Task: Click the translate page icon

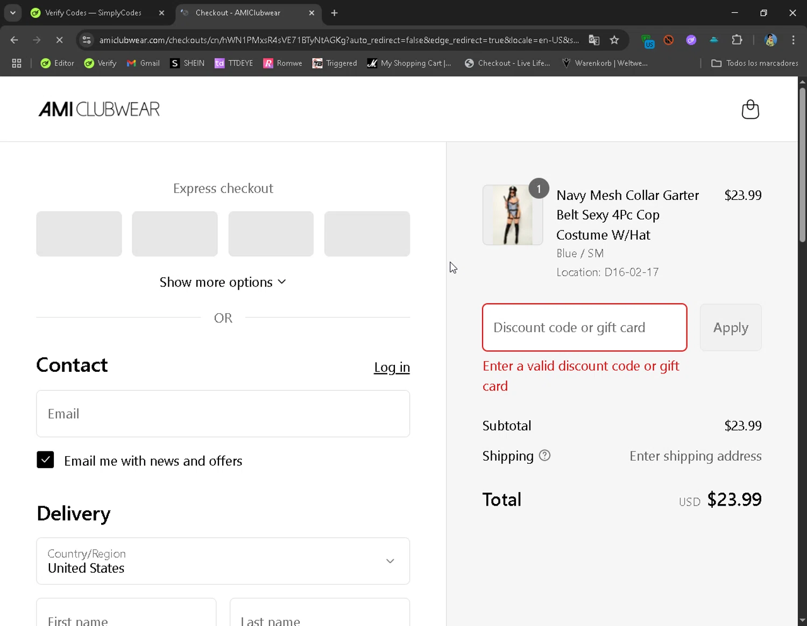Action: tap(594, 40)
